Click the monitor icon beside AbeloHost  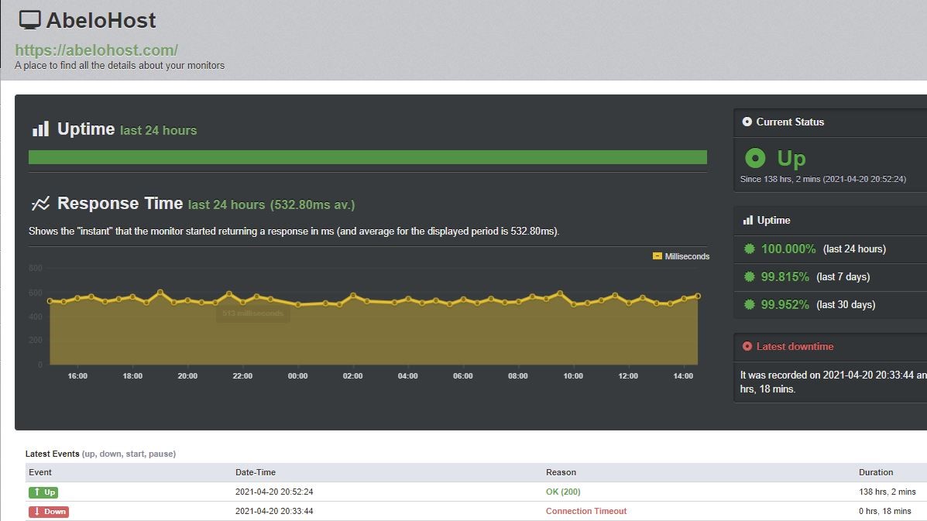[29, 20]
